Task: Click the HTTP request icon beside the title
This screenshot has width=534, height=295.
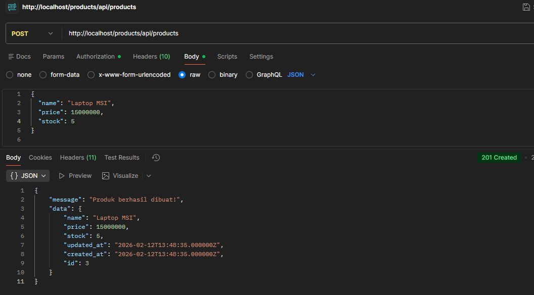Action: pyautogui.click(x=12, y=7)
